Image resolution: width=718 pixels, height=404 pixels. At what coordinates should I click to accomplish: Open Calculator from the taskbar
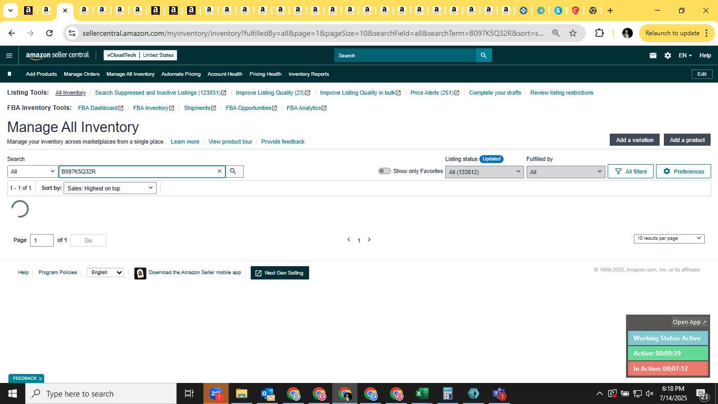pyautogui.click(x=447, y=393)
